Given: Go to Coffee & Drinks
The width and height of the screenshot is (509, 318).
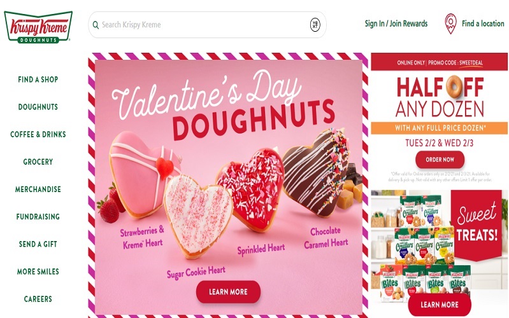Looking at the screenshot, I should pos(38,134).
